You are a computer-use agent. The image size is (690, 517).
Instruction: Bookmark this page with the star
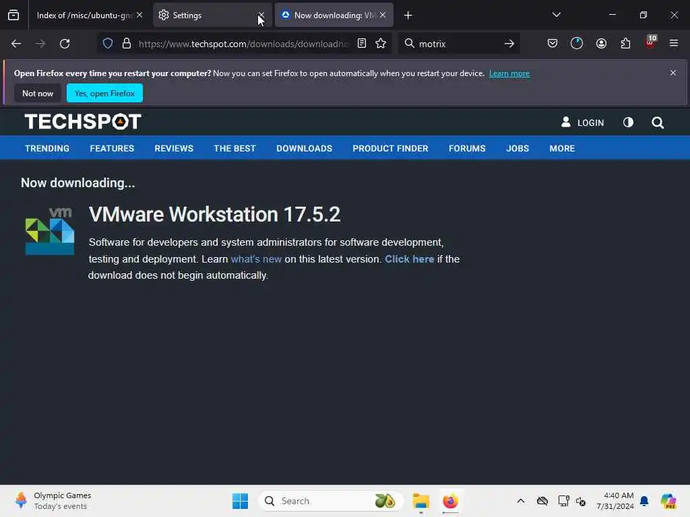coord(381,44)
